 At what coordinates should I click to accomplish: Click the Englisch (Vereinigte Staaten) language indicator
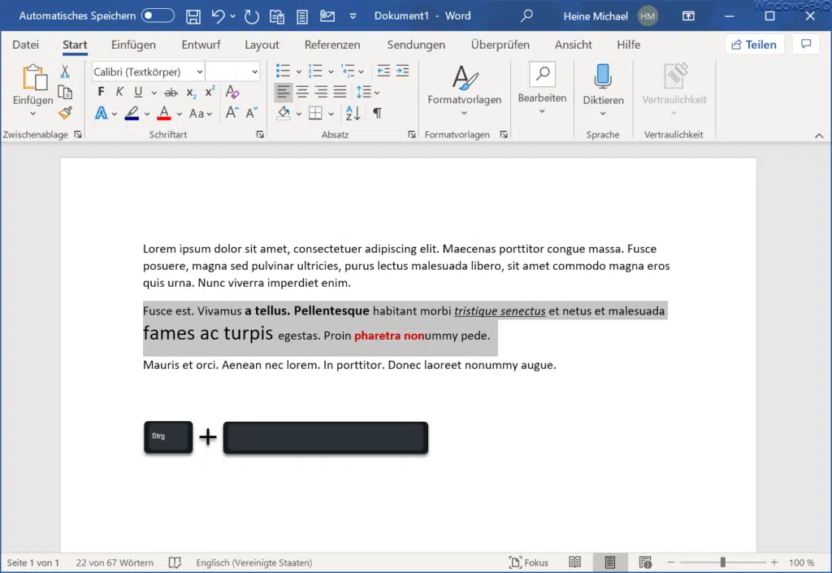[x=253, y=562]
